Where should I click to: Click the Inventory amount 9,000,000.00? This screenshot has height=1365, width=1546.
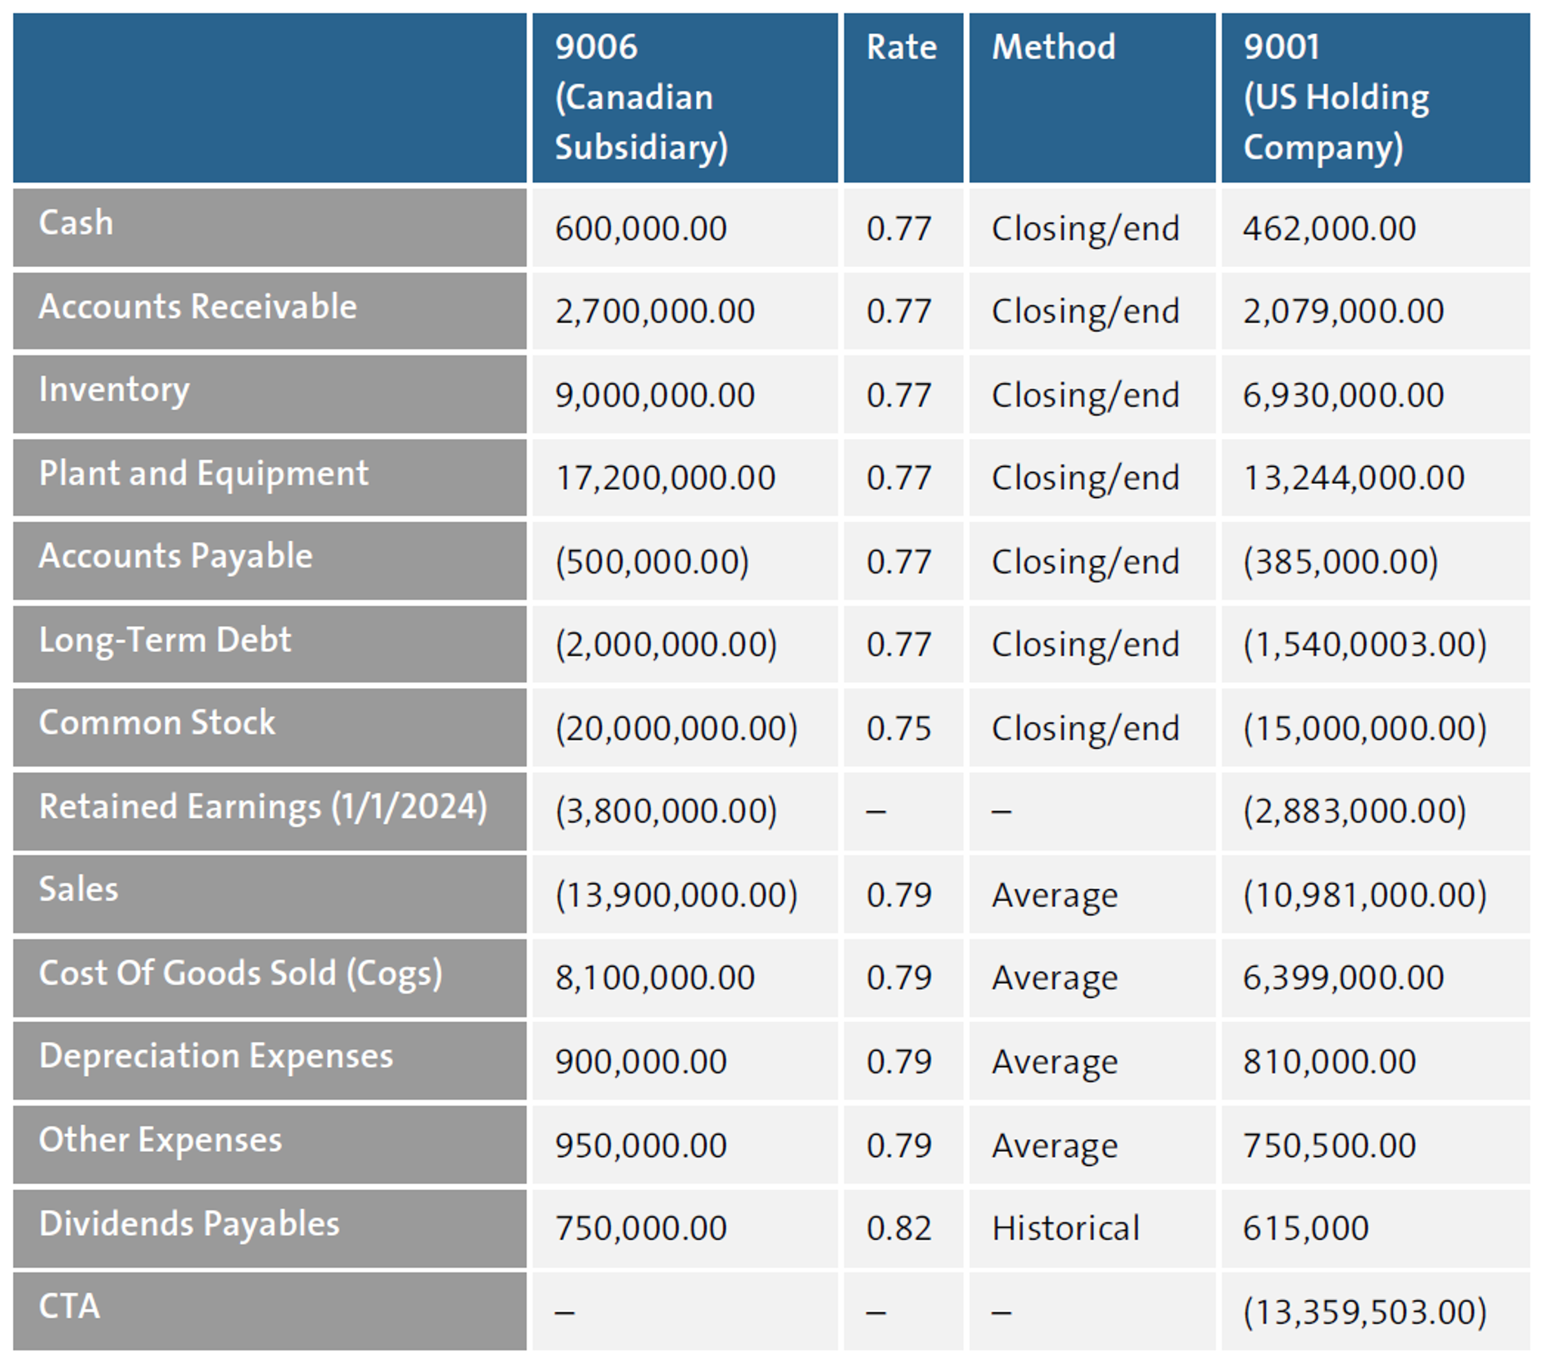point(654,395)
